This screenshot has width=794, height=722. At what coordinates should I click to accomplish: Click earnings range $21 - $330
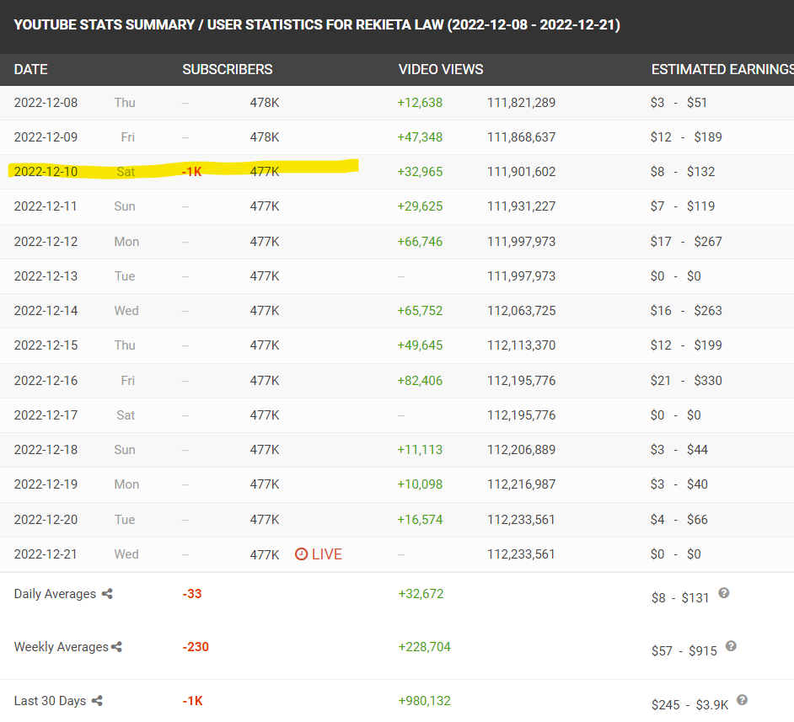686,381
